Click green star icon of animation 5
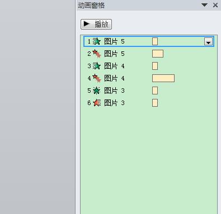Image resolution: width=221 pixels, height=214 pixels. (97, 91)
